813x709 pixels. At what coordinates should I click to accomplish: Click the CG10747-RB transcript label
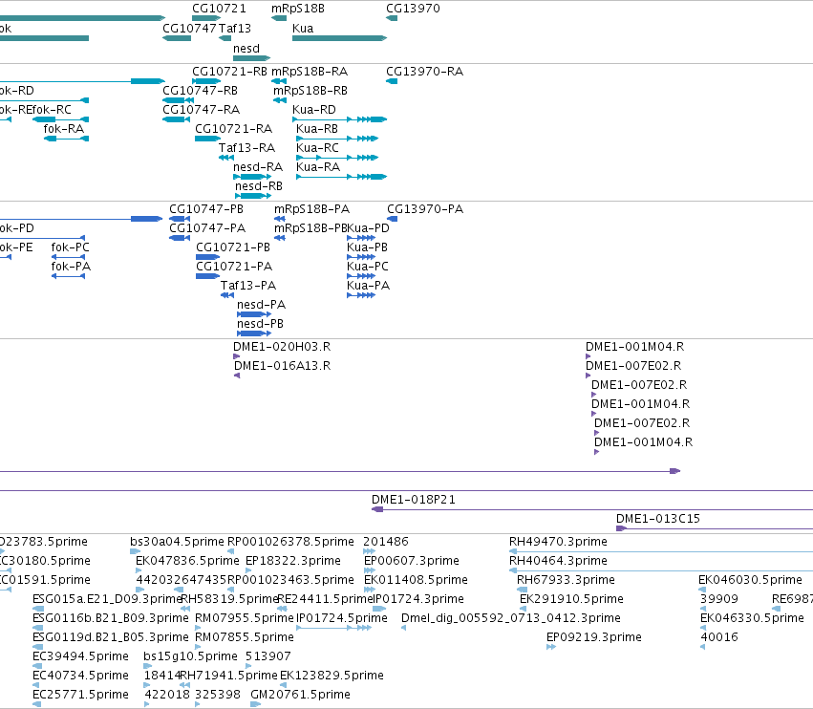pos(200,90)
